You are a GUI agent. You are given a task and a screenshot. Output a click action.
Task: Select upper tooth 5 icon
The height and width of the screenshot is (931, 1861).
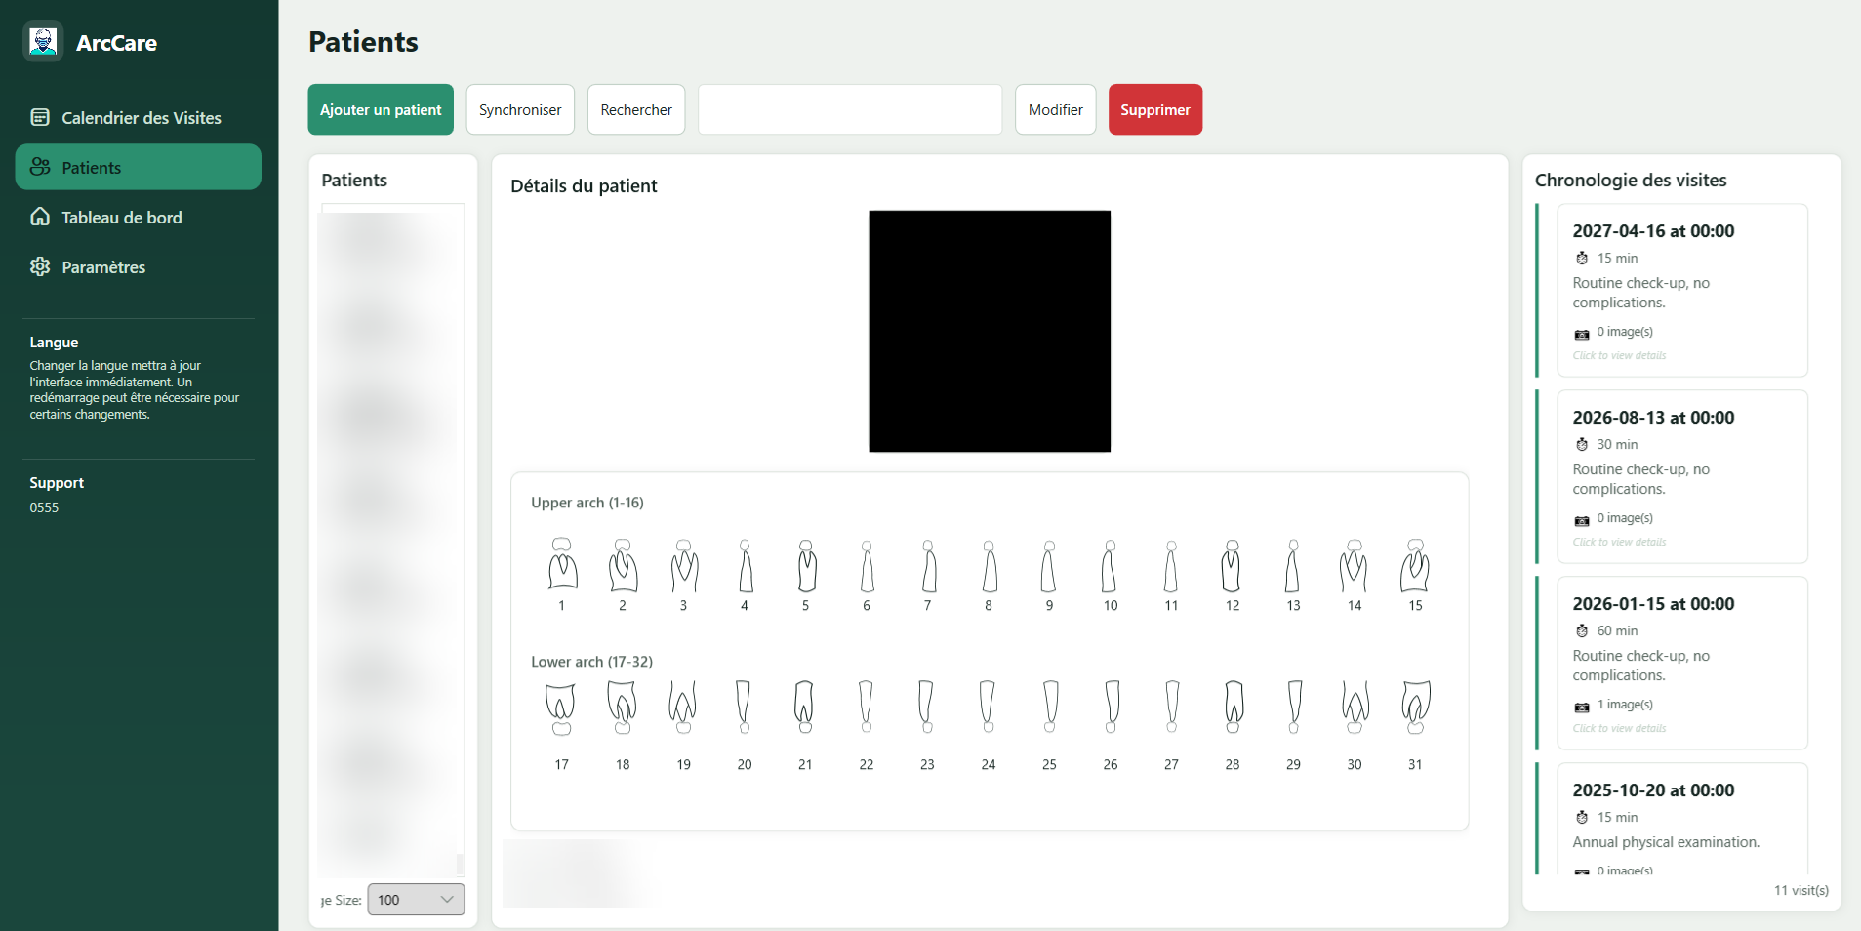[x=806, y=565]
